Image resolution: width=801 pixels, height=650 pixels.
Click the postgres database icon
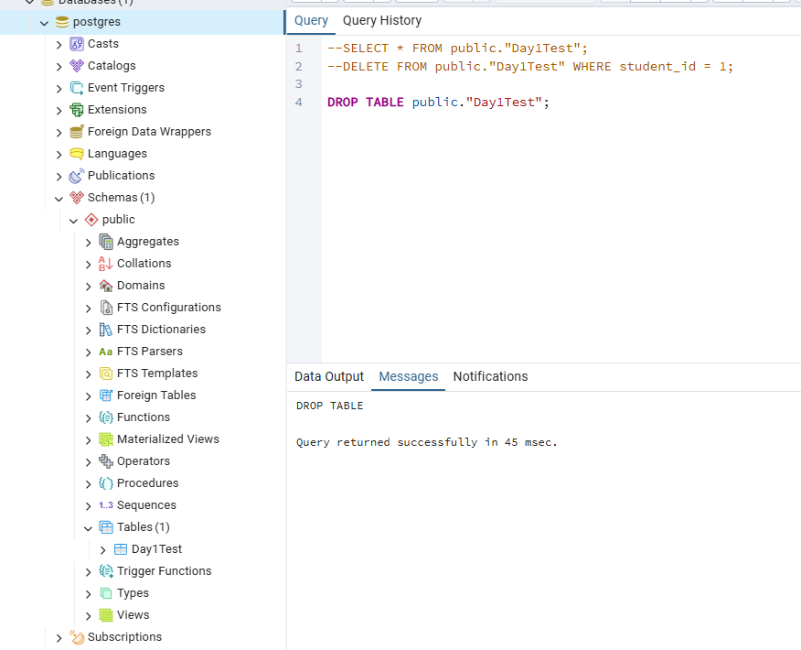click(62, 22)
